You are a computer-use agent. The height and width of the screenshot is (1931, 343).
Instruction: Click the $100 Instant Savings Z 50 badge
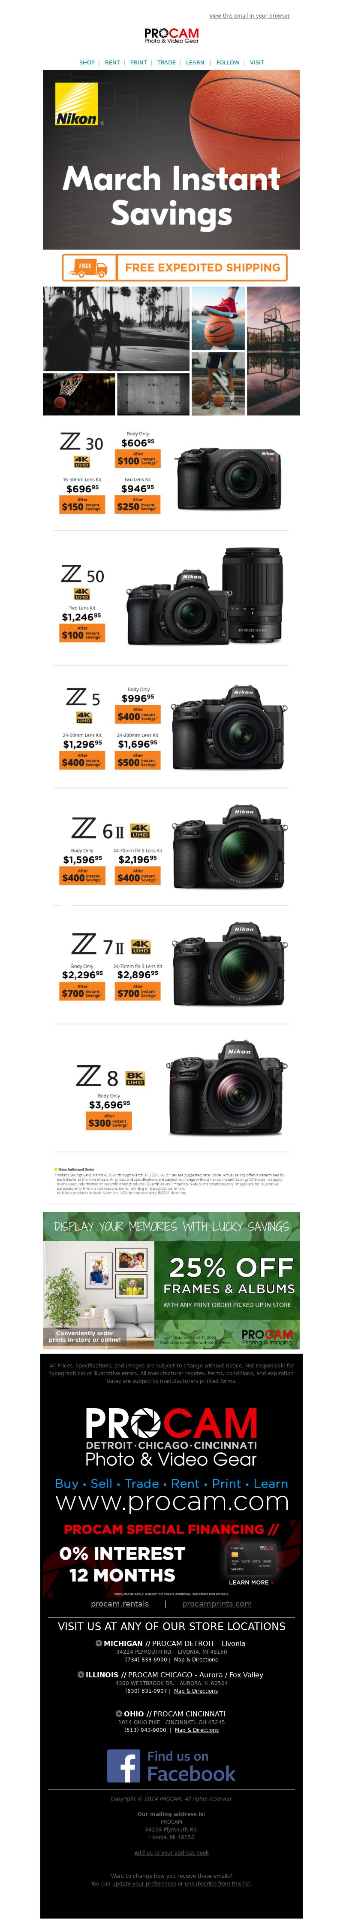(x=82, y=634)
